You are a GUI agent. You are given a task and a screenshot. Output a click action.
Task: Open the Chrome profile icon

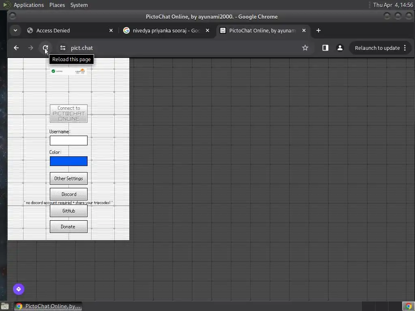pyautogui.click(x=340, y=48)
